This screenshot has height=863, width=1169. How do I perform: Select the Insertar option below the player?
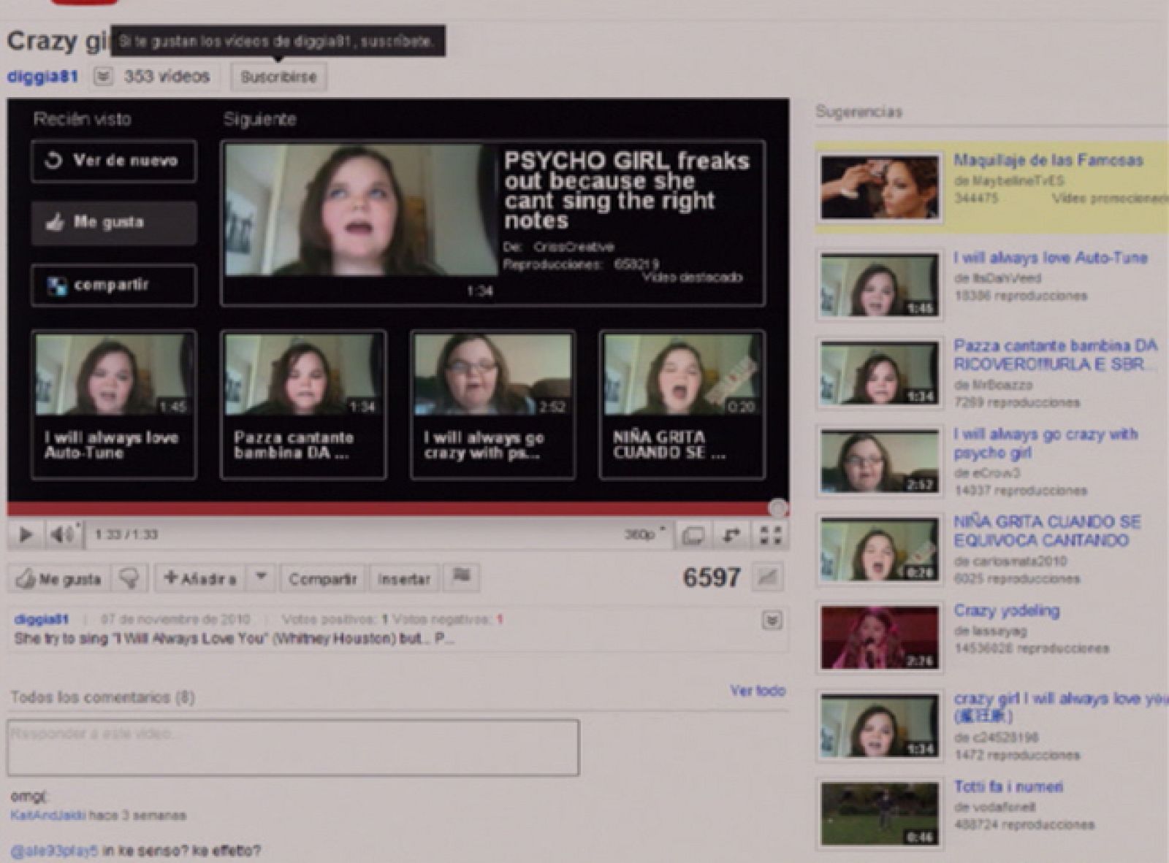(403, 578)
